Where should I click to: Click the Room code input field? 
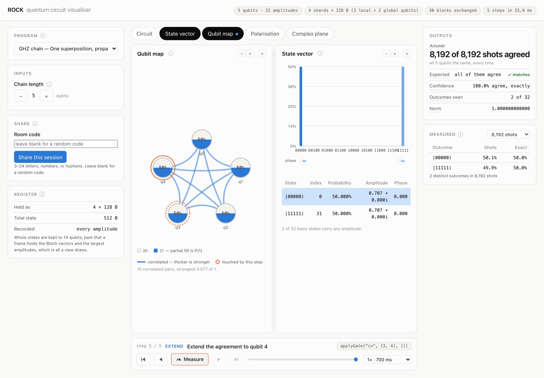coord(66,144)
